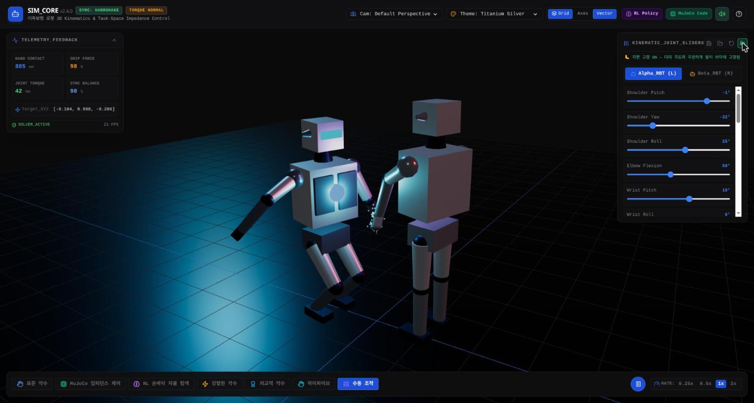The image size is (754, 403).
Task: Collapse the TELEMETRY_FEEDBACK panel
Action: click(x=114, y=40)
